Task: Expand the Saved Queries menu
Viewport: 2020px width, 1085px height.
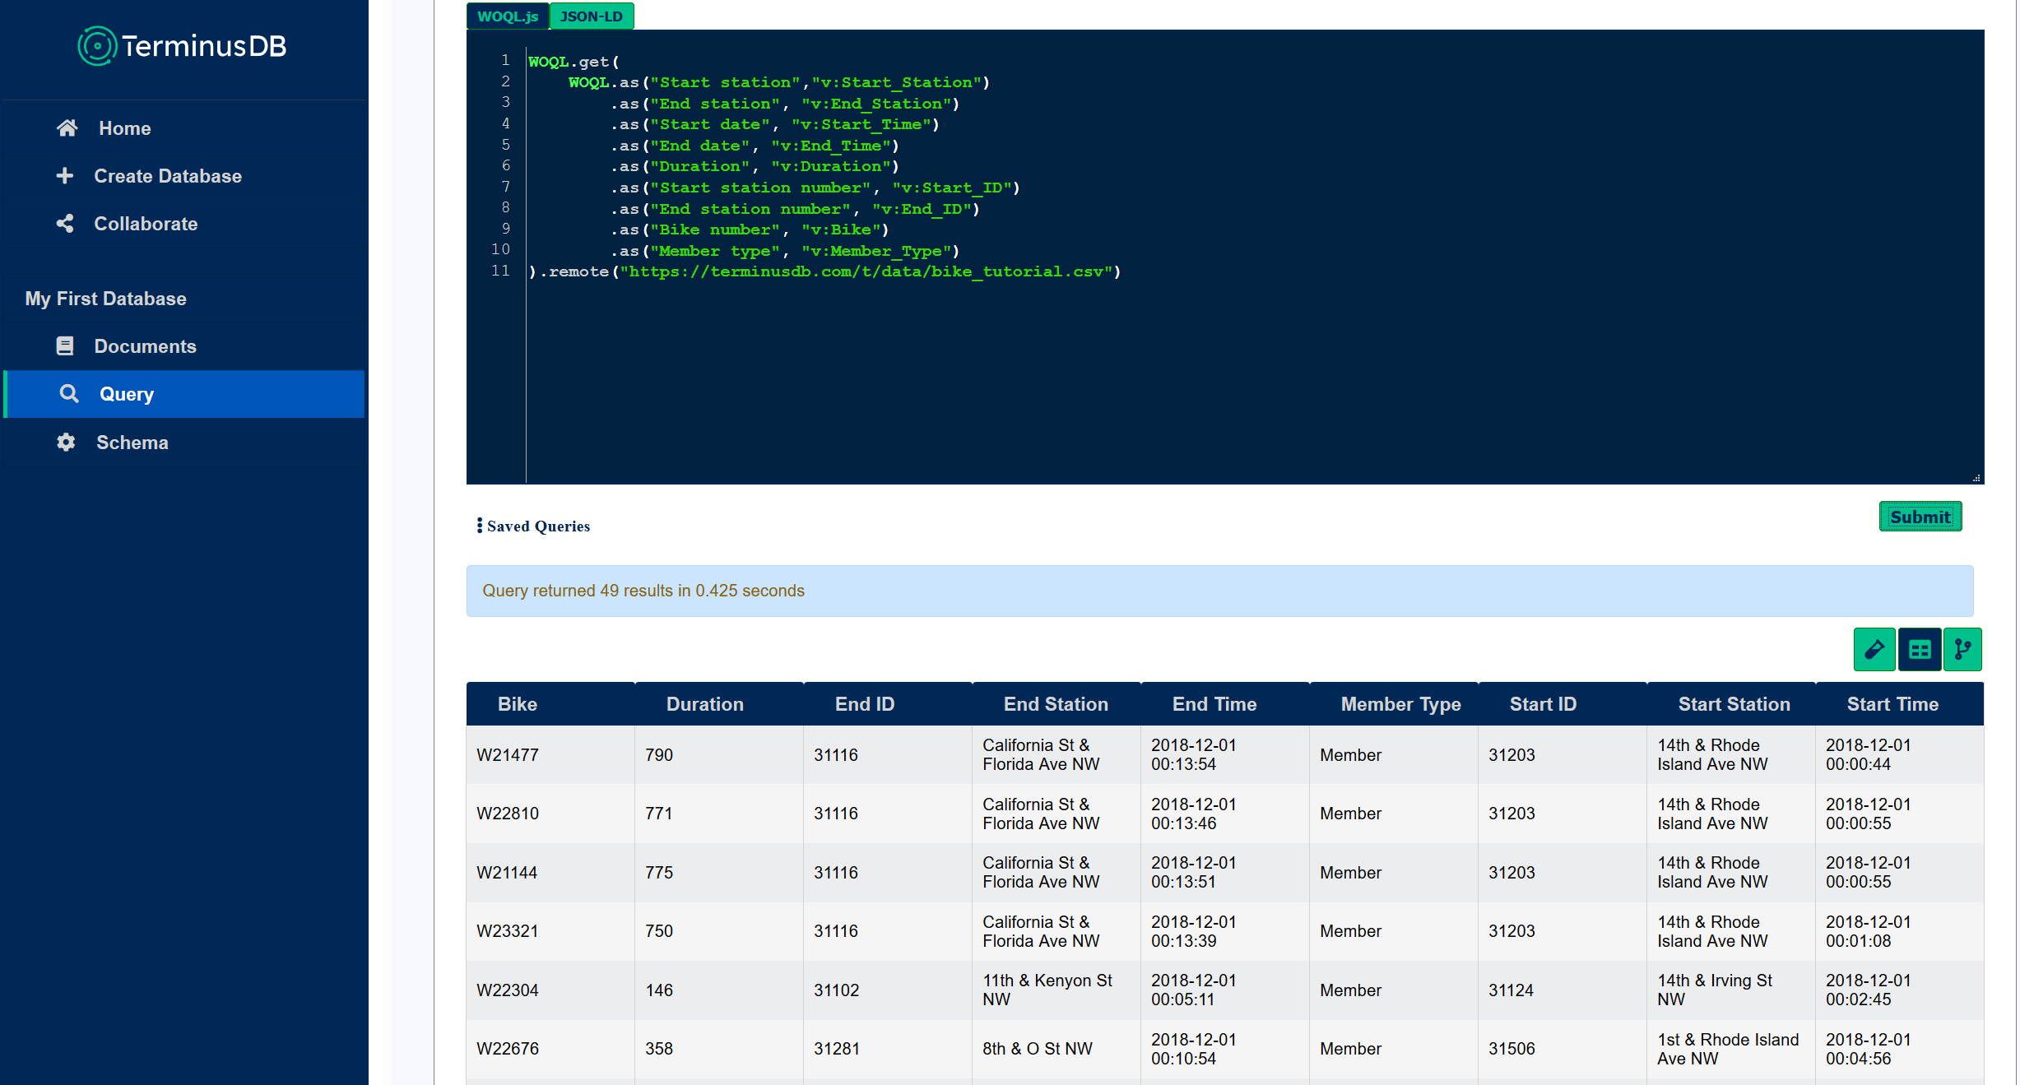Action: (x=534, y=526)
